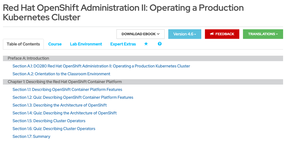
Task: Open Section 1.3 Architecture of OpenShift
Action: click(x=60, y=105)
